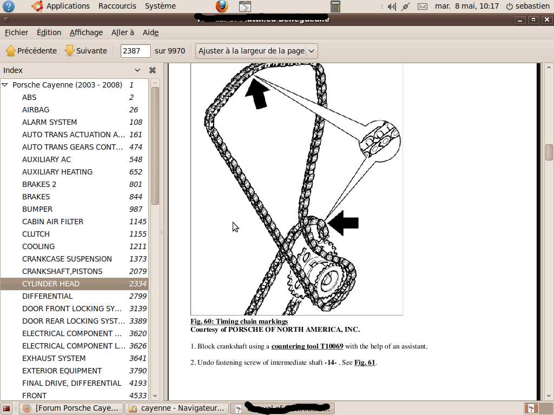Click the workspace switcher in bottom panel
The image size is (554, 415).
point(531,409)
